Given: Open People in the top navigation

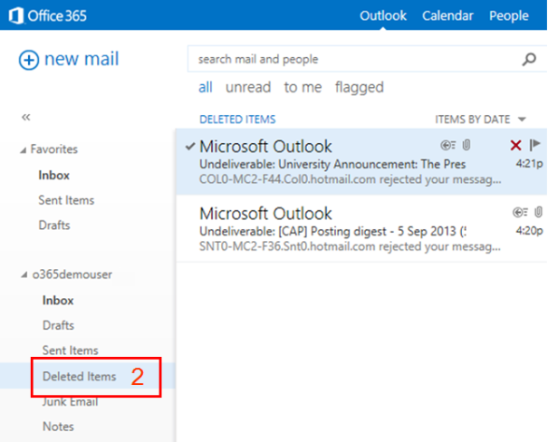Looking at the screenshot, I should 508,15.
